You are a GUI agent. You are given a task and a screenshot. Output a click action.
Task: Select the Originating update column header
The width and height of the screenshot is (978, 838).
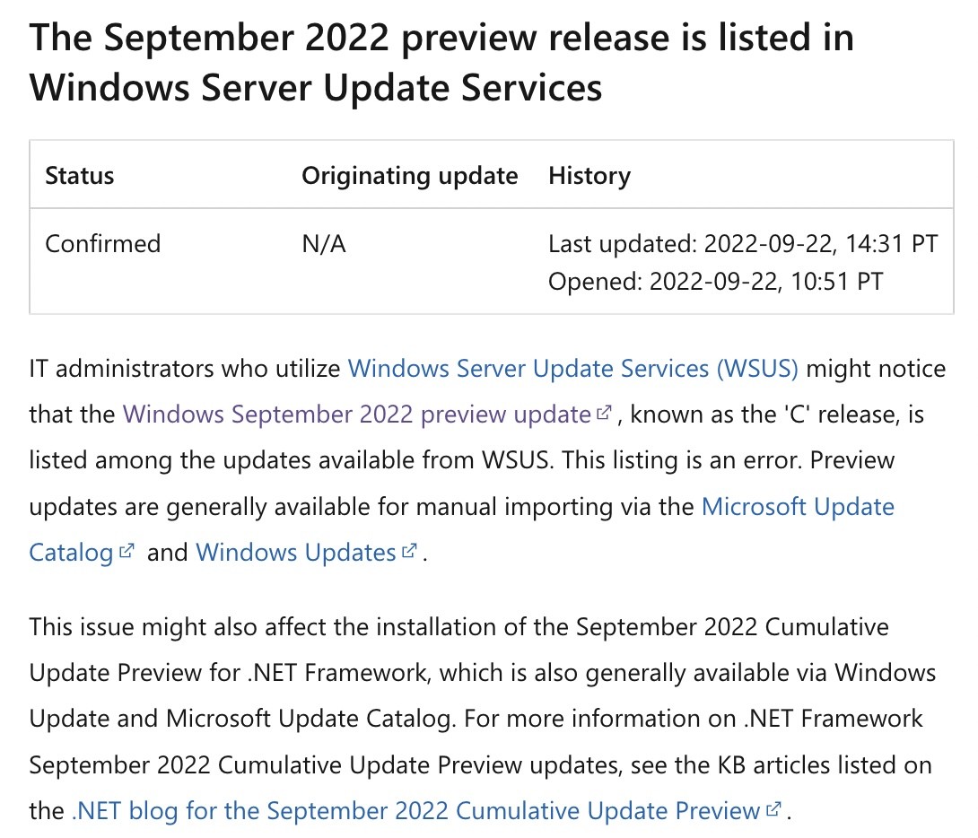(x=410, y=176)
